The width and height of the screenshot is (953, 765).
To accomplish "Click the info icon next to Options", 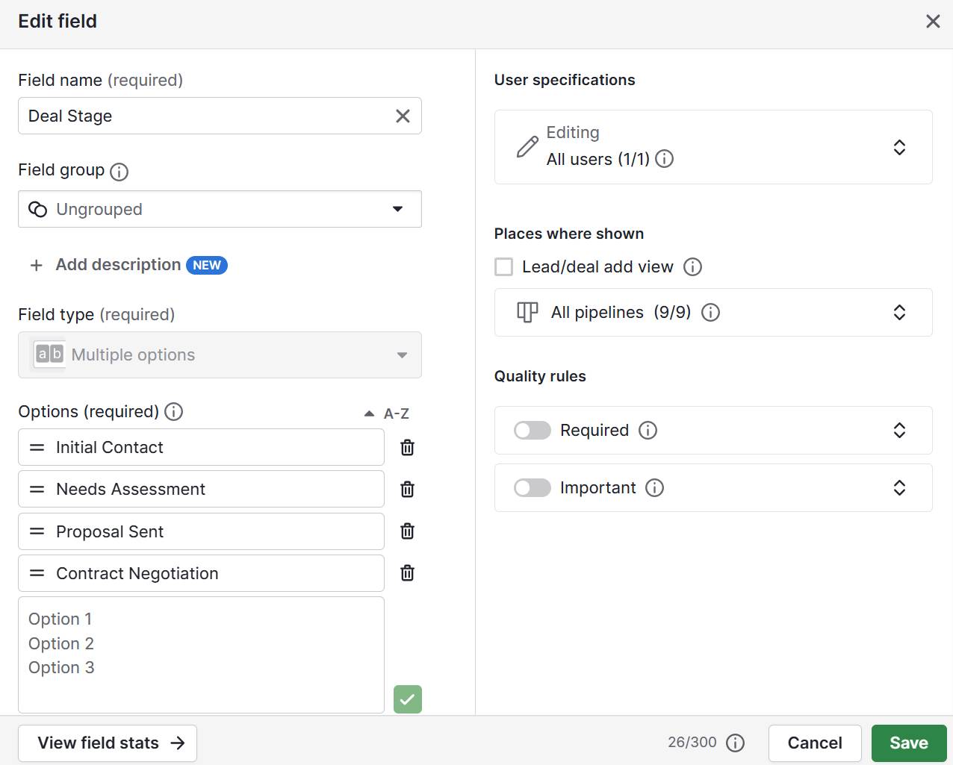I will 173,411.
